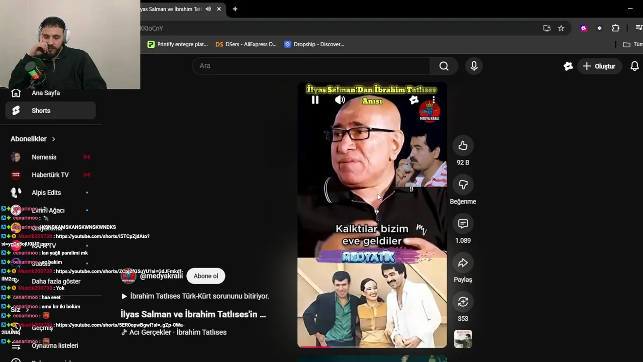Screen dimensions: 643x362
Task: Click the purple extension icon in toolbar
Action: [x=584, y=28]
